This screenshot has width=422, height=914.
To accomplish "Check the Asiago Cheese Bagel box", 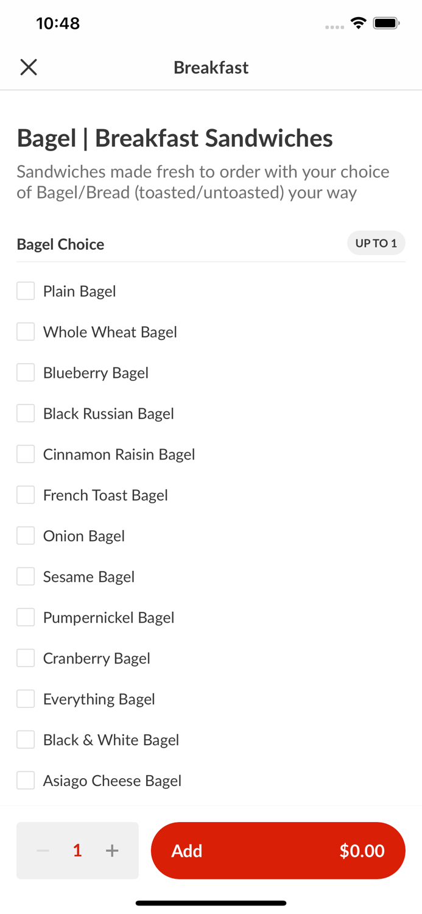I will tap(25, 781).
